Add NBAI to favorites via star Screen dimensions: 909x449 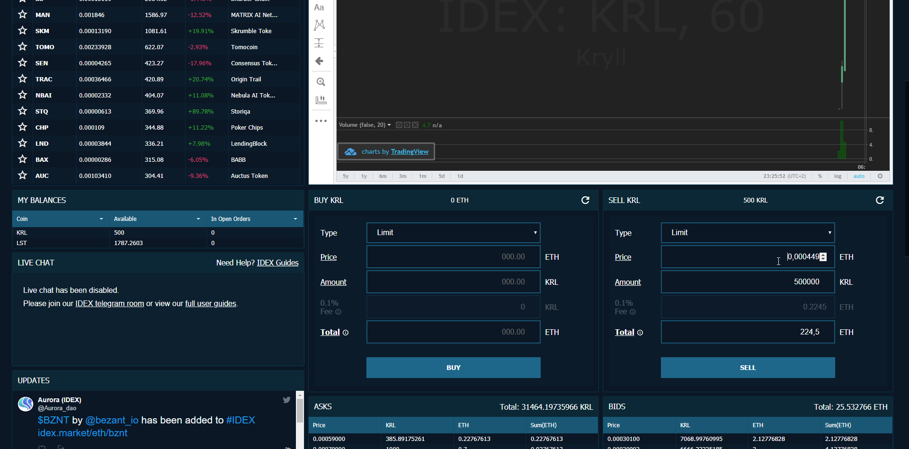pos(22,95)
